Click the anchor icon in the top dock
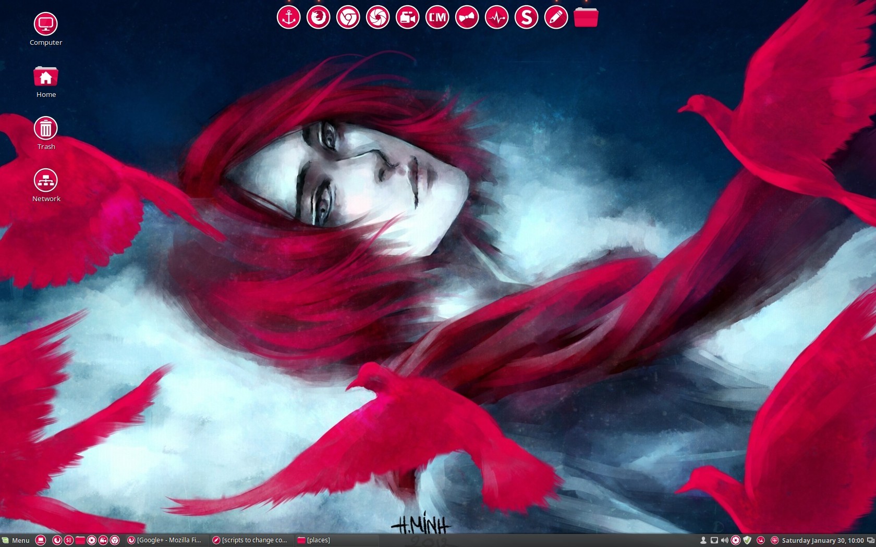 288,18
